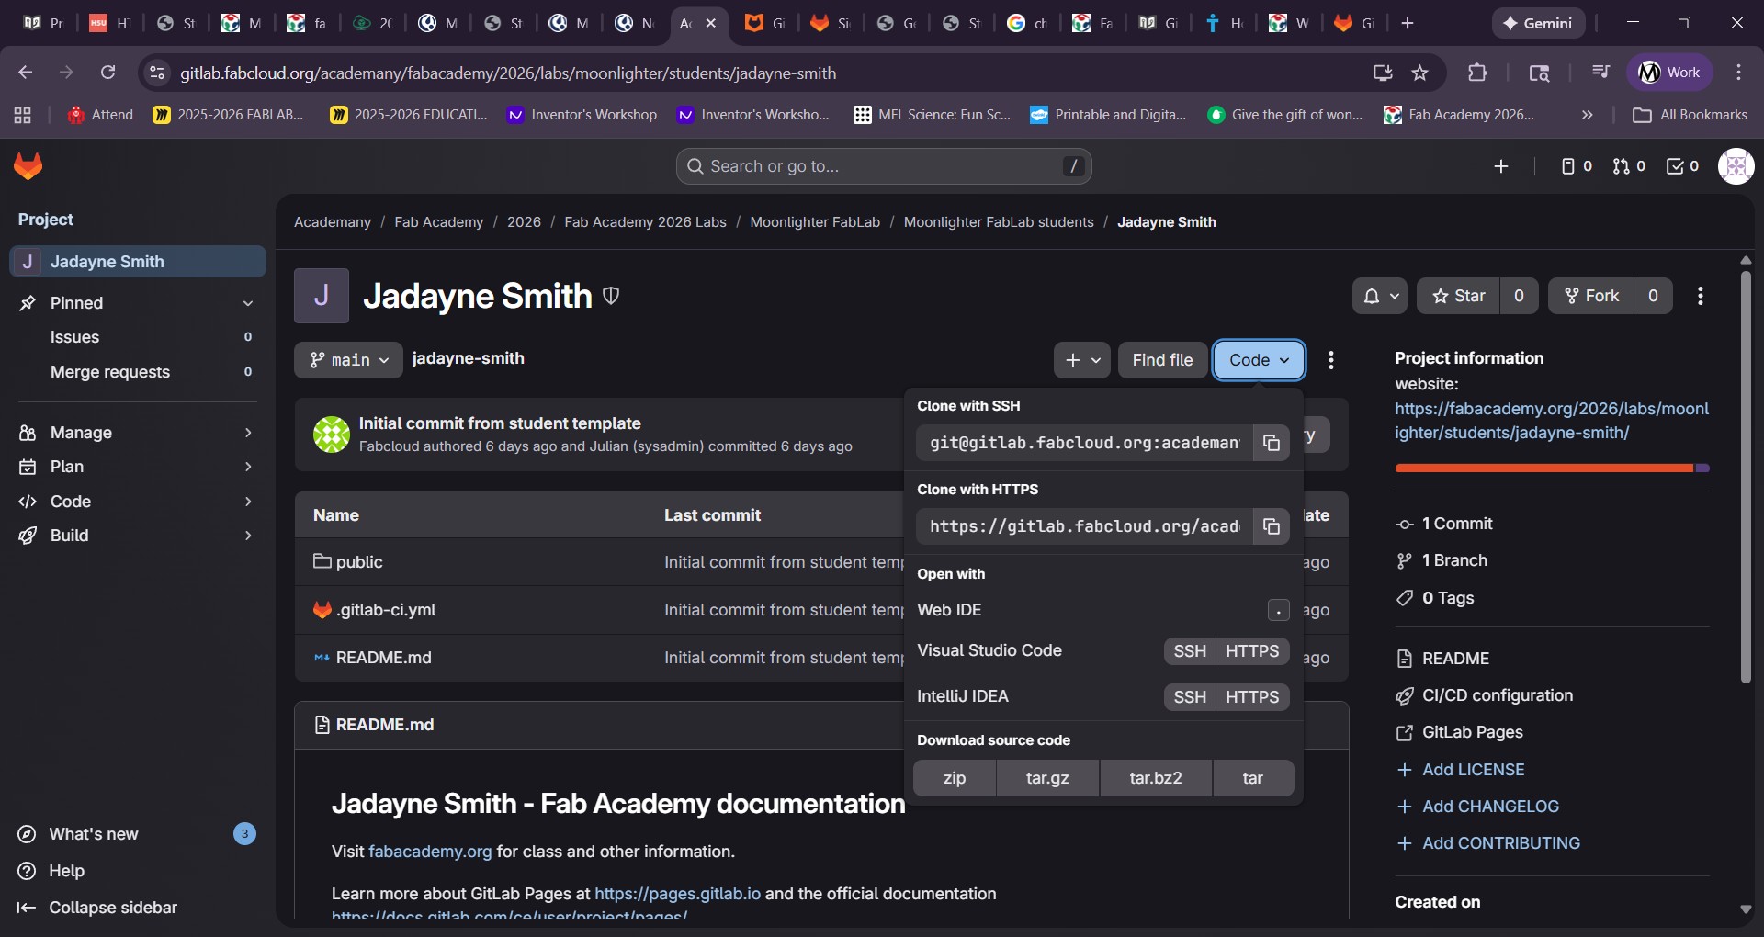Expand the Plan sidebar menu

(138, 467)
